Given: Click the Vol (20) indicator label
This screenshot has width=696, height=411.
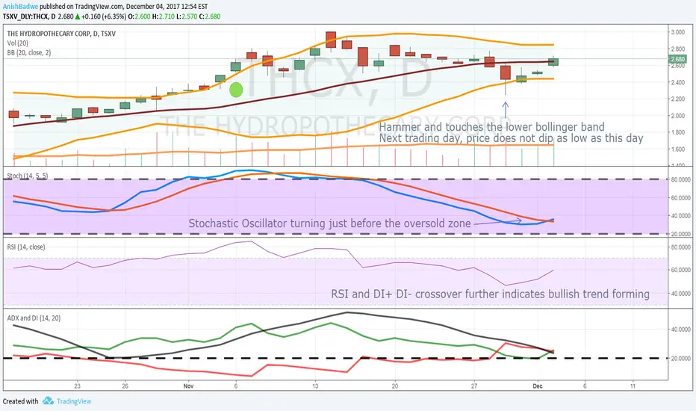Looking at the screenshot, I should coord(17,43).
